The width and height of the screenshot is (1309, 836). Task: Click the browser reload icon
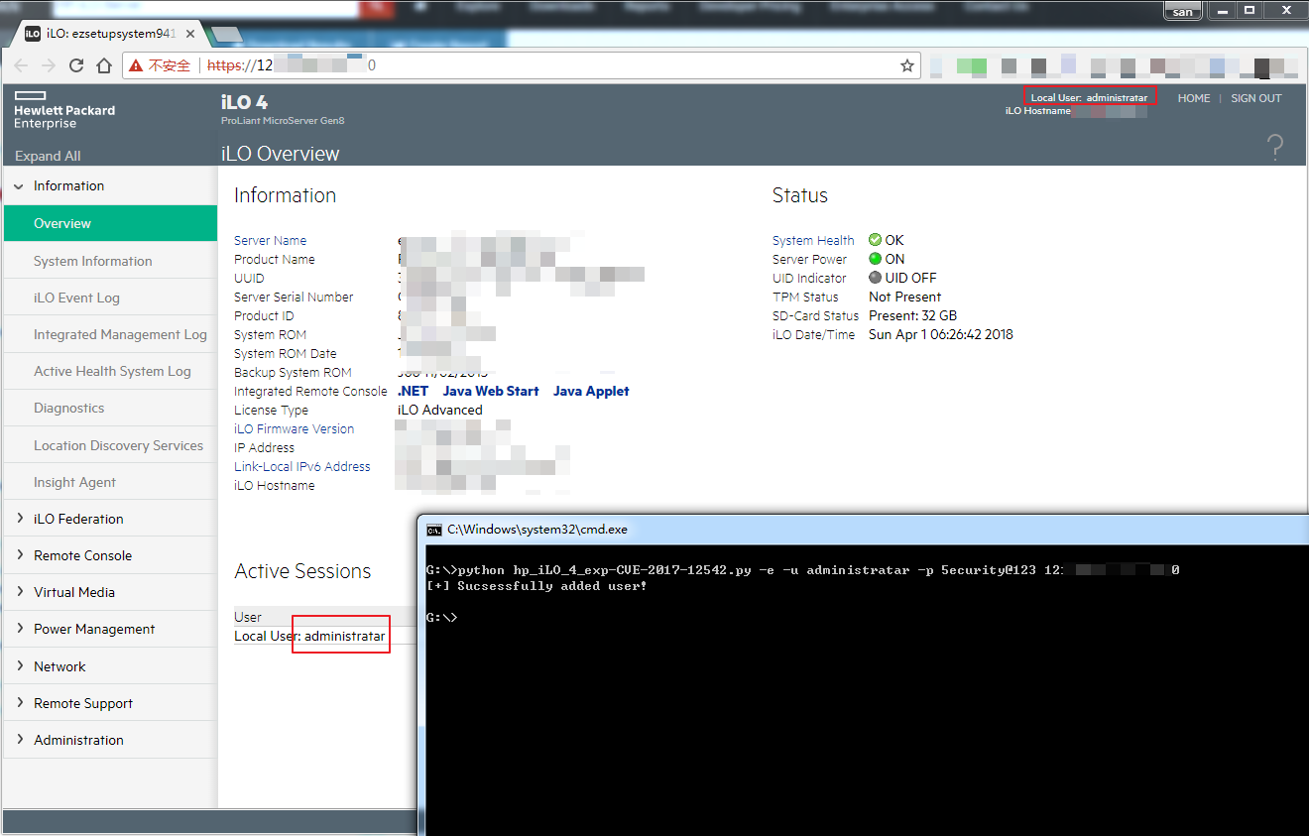76,65
